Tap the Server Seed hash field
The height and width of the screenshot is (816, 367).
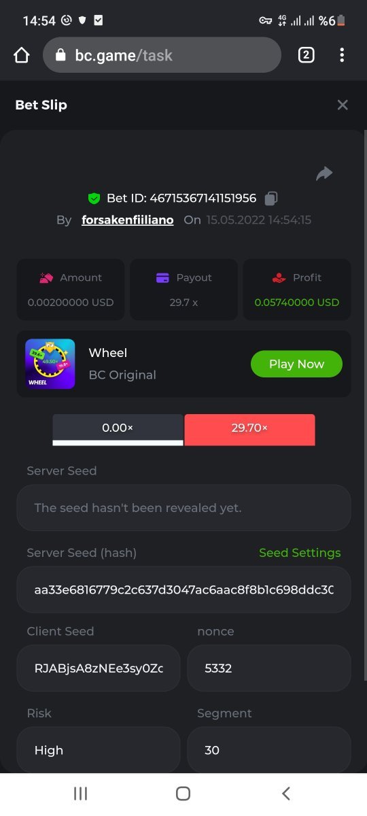(x=183, y=590)
